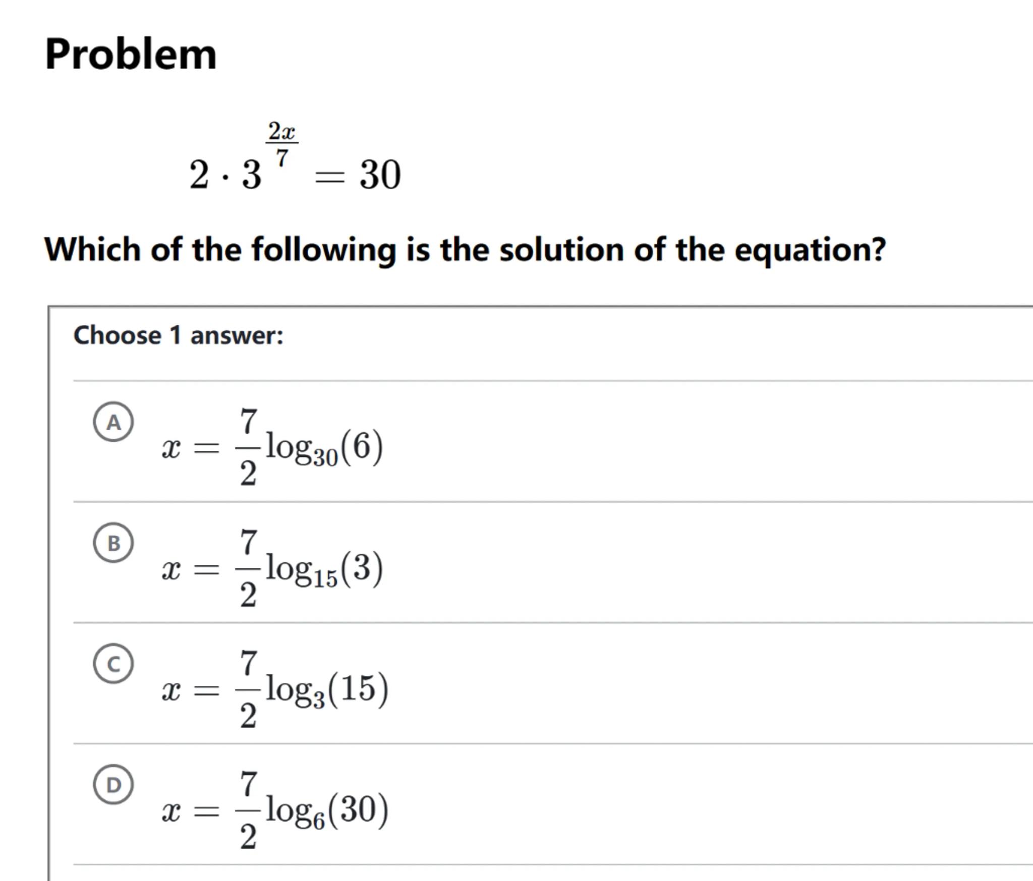Click the leading 2 in the problem equation
The height and width of the screenshot is (881, 1033).
(199, 175)
